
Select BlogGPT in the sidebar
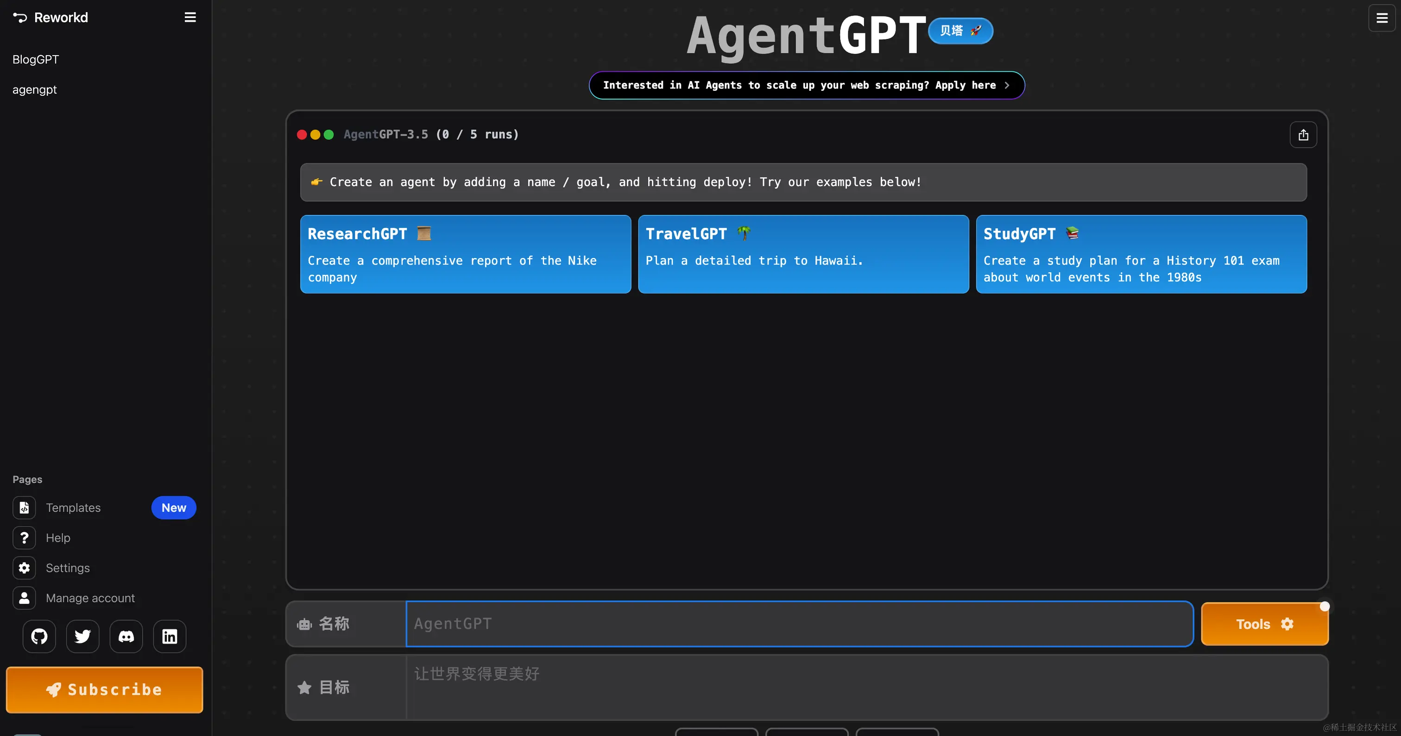coord(35,59)
